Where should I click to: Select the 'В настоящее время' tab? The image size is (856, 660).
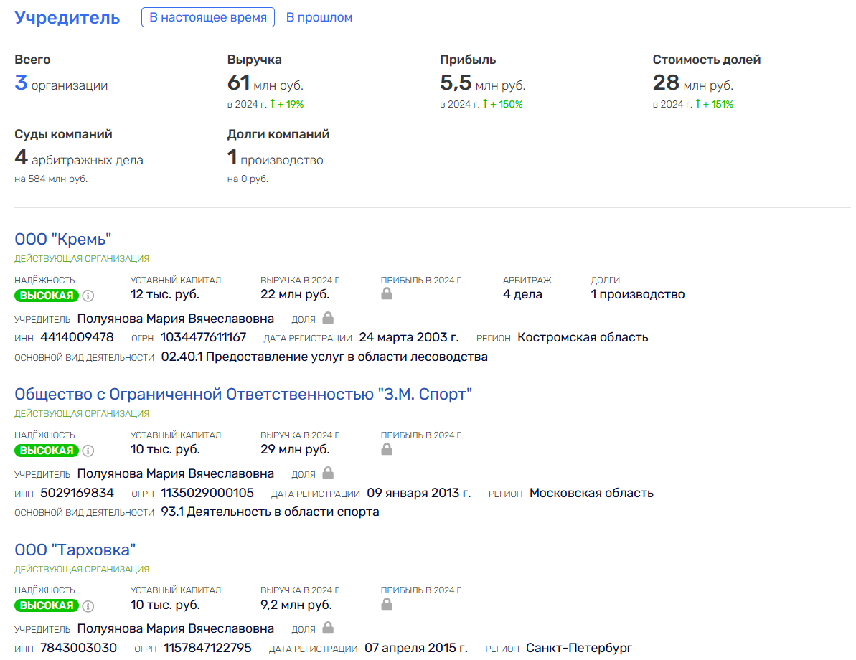208,17
